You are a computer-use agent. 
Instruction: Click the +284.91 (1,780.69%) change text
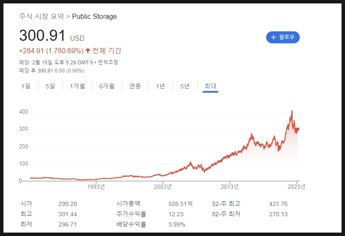51,51
